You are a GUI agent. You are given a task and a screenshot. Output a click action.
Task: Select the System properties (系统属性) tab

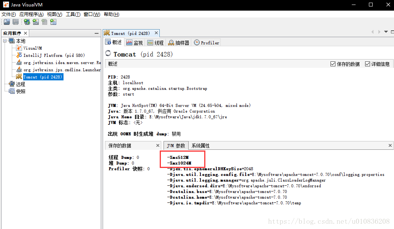[x=200, y=146]
